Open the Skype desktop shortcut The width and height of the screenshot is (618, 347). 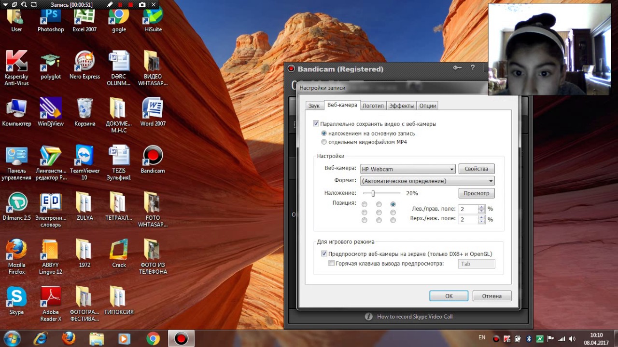click(x=16, y=300)
